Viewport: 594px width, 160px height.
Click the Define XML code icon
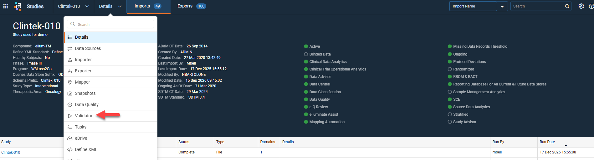pyautogui.click(x=70, y=149)
